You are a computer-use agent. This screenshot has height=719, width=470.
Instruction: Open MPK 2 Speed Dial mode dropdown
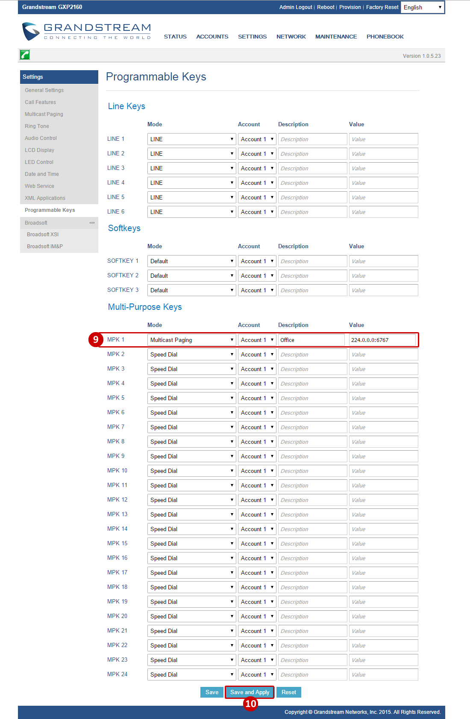click(x=192, y=354)
